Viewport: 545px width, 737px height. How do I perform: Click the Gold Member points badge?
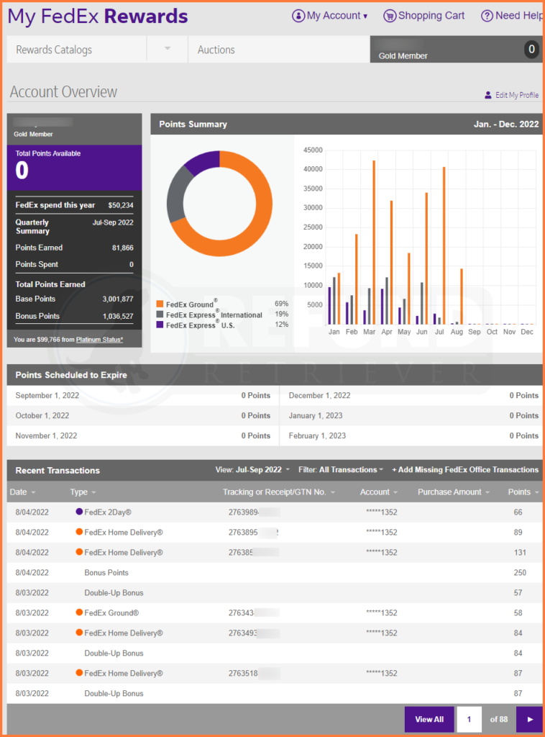[x=531, y=50]
